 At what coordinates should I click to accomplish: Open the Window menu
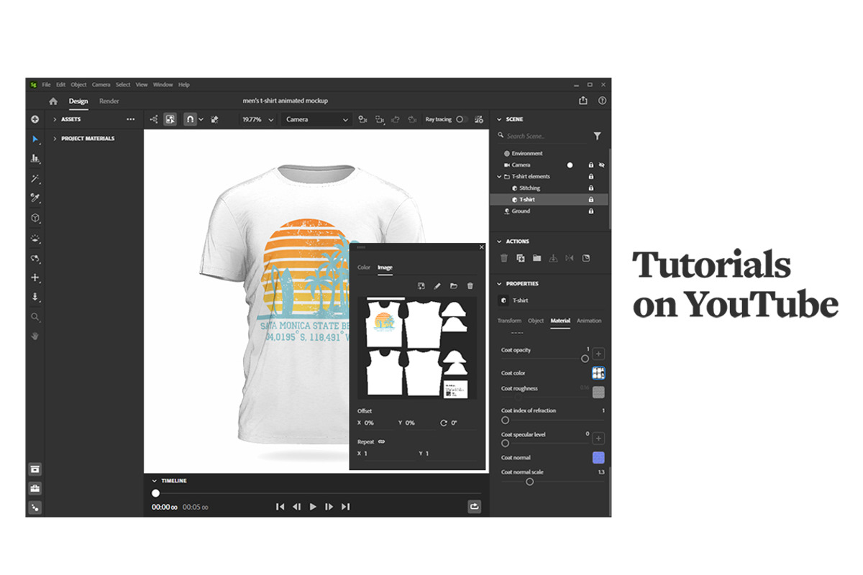[163, 85]
